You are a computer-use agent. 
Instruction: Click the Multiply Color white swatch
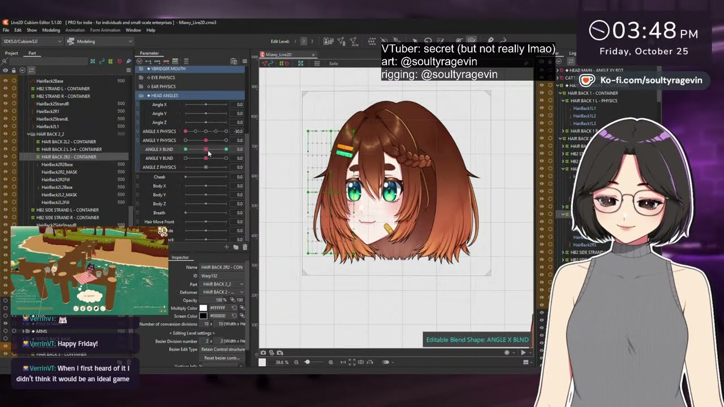pyautogui.click(x=204, y=308)
